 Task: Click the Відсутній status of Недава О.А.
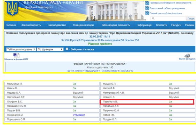(x=78, y=93)
